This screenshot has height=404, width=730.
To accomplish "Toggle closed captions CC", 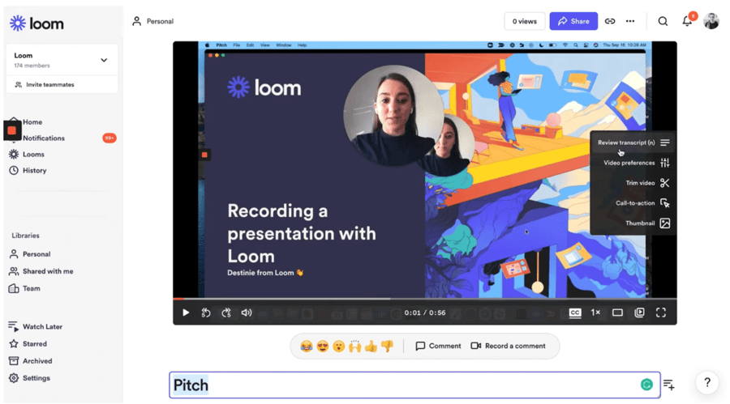I will click(x=575, y=313).
